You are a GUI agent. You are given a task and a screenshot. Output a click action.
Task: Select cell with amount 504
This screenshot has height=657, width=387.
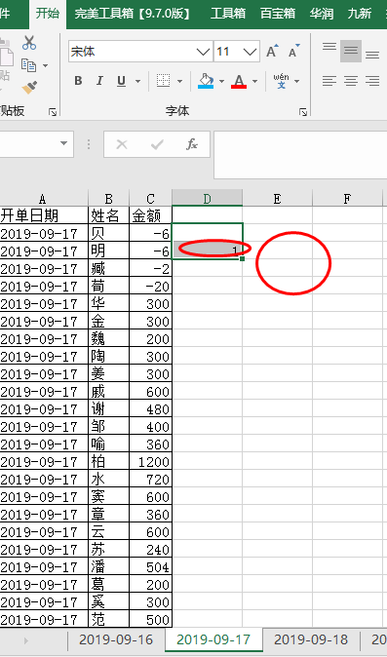click(x=151, y=567)
